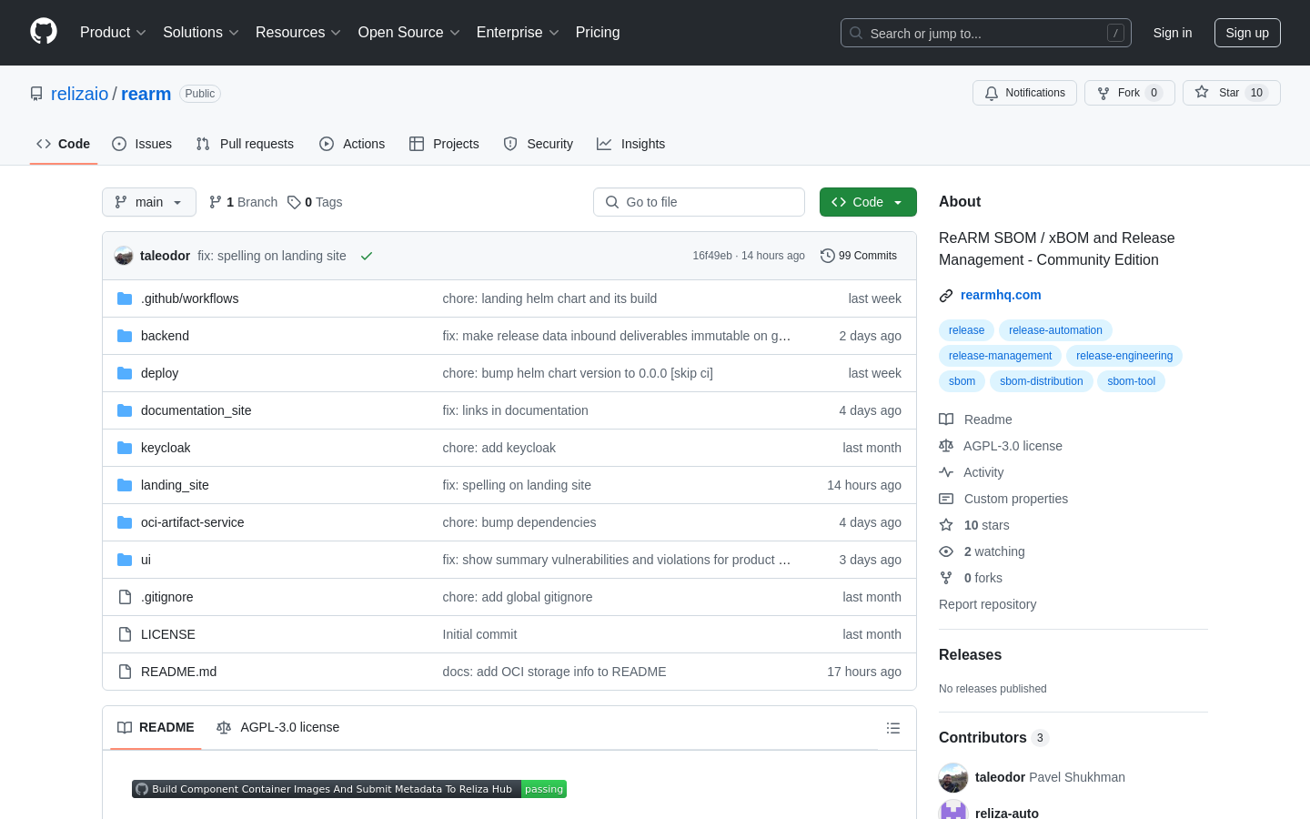View the 1 Branch list
The height and width of the screenshot is (819, 1310).
pos(243,202)
